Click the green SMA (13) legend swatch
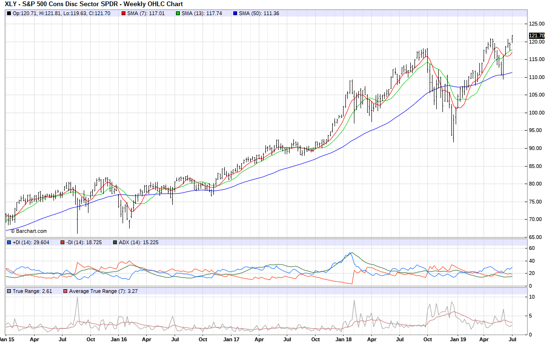This screenshot has height=354, width=547. pyautogui.click(x=178, y=14)
